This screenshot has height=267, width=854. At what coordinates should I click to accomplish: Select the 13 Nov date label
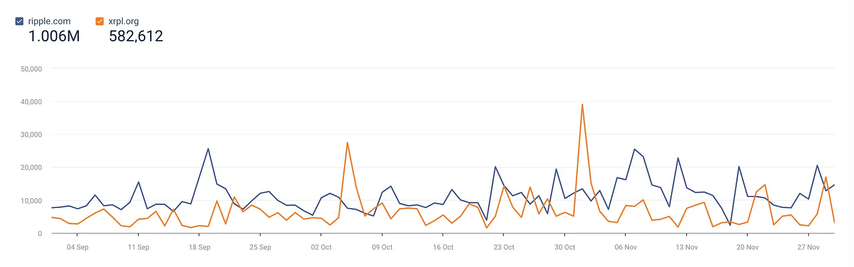(687, 248)
